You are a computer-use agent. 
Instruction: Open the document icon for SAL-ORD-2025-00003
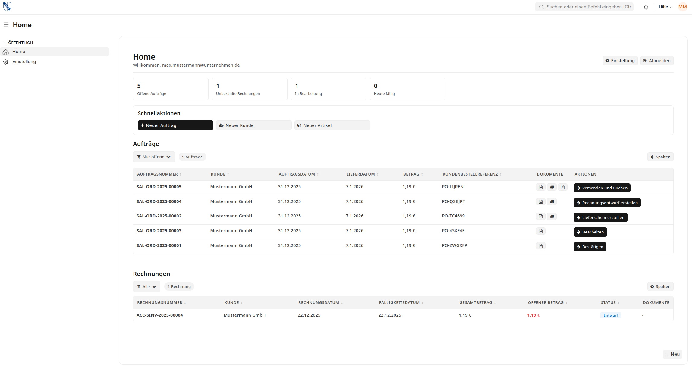click(541, 231)
